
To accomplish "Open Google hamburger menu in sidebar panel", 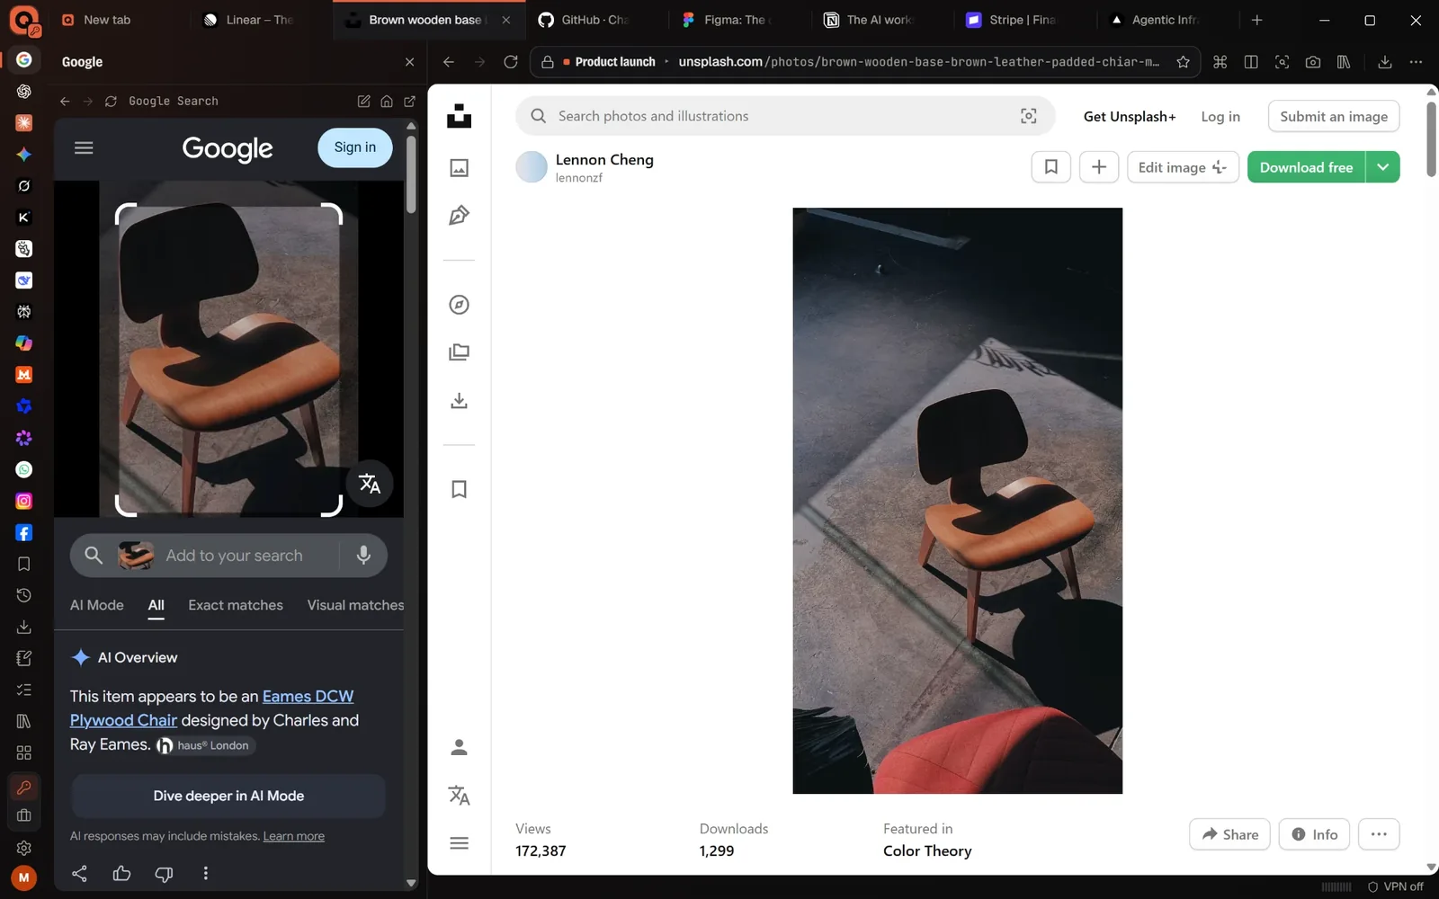I will click(84, 147).
